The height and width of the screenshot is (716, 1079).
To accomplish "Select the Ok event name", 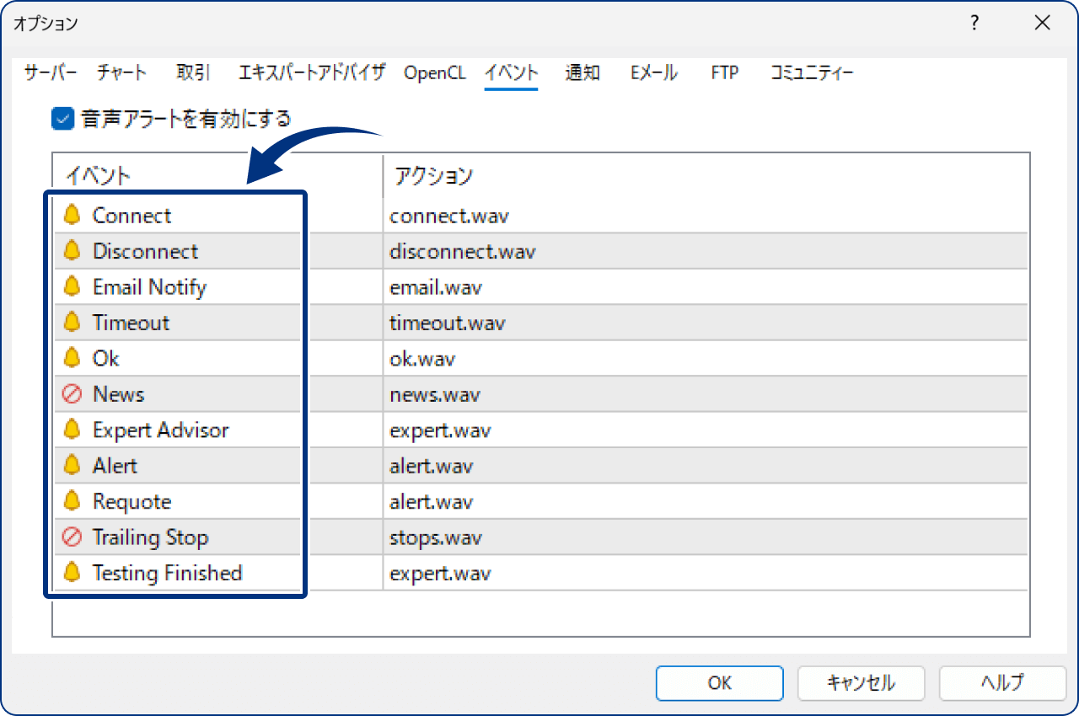I will 105,359.
